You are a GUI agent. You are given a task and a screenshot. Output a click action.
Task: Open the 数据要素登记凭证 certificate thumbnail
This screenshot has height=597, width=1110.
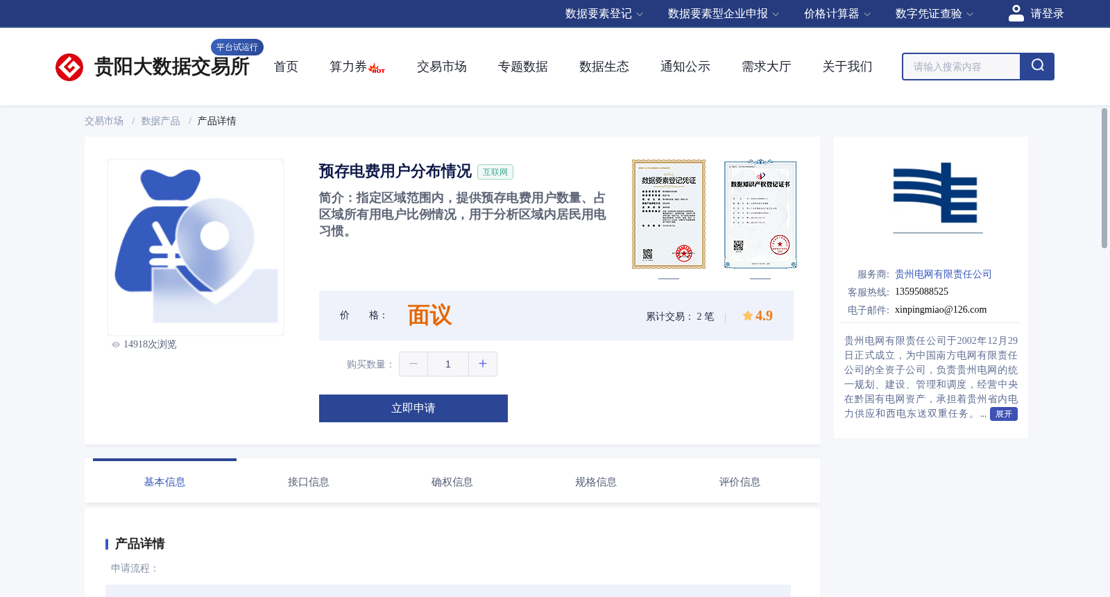coord(669,214)
